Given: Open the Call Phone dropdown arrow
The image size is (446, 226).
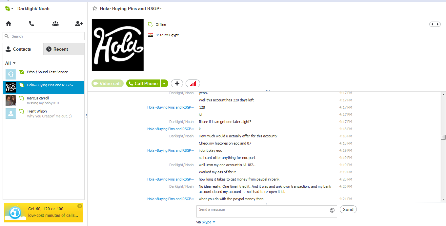Looking at the screenshot, I should (164, 83).
